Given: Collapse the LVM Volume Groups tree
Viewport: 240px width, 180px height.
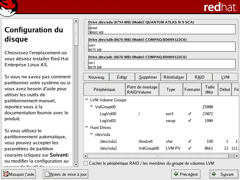Looking at the screenshot, I should [86, 100].
